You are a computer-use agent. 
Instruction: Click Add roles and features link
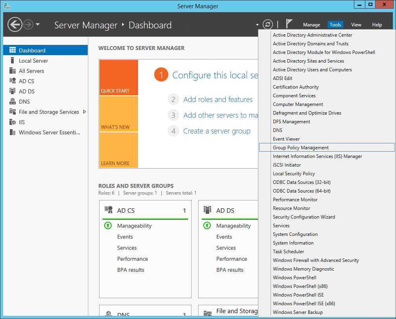tap(218, 99)
